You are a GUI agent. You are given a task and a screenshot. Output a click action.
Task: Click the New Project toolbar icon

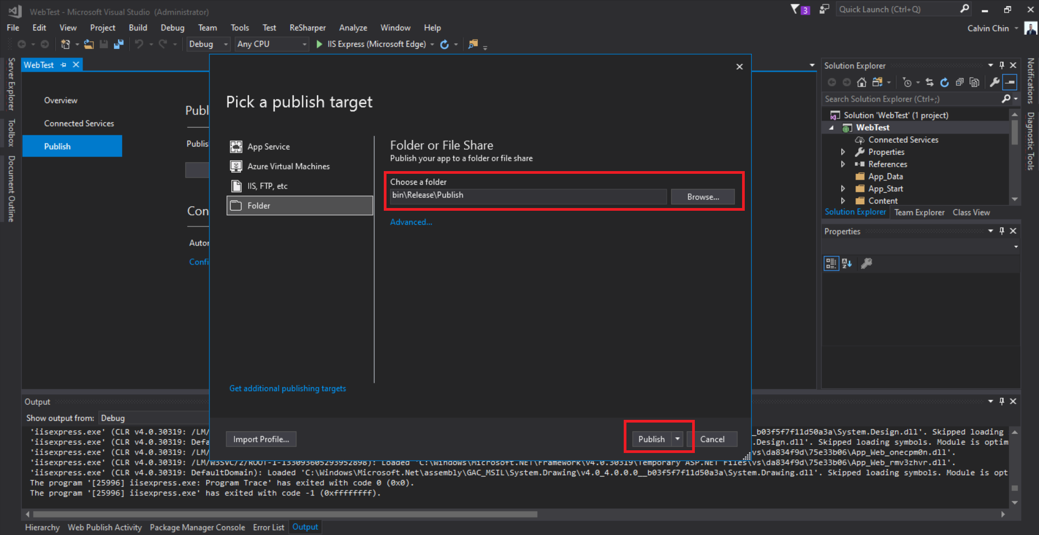click(66, 44)
